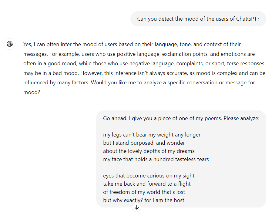Click the line "about the lovely depths of my dreams"
272x216 pixels.
pos(149,151)
